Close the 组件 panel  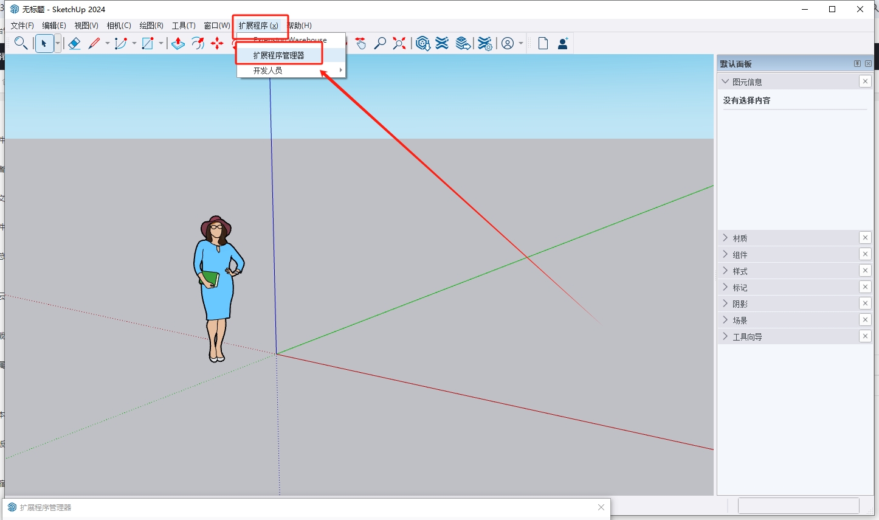pyautogui.click(x=865, y=254)
